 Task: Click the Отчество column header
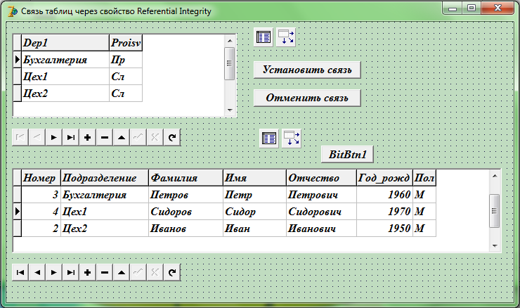point(321,178)
